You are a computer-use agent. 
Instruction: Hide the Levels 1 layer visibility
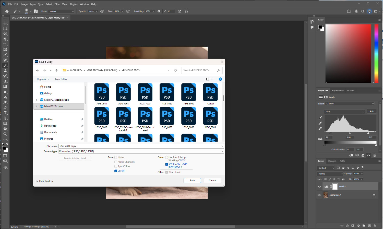pyautogui.click(x=319, y=187)
